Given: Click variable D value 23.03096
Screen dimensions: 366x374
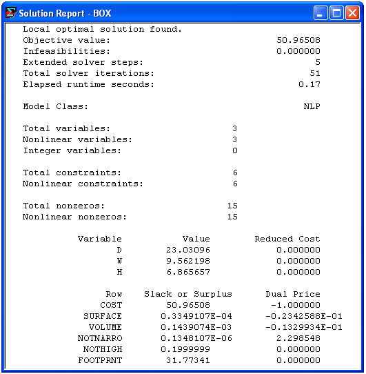Looking at the screenshot, I should (x=188, y=250).
